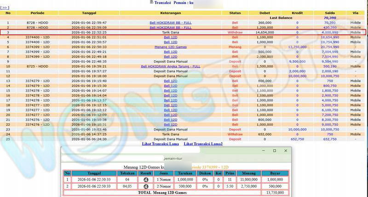Screen dimensions: 368x197
Task: Open the Beli 12D link in row 22
Action: (171, 124)
